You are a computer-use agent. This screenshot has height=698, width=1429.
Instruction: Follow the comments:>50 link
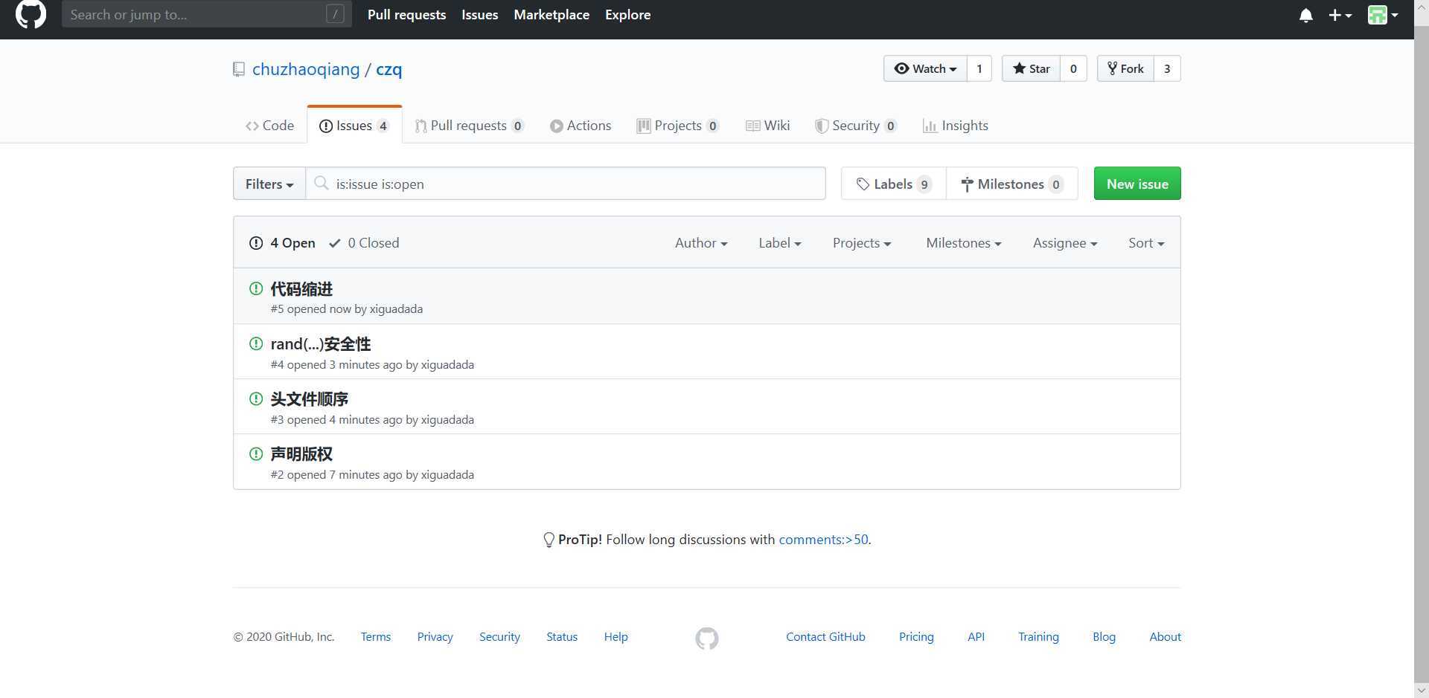pyautogui.click(x=823, y=540)
